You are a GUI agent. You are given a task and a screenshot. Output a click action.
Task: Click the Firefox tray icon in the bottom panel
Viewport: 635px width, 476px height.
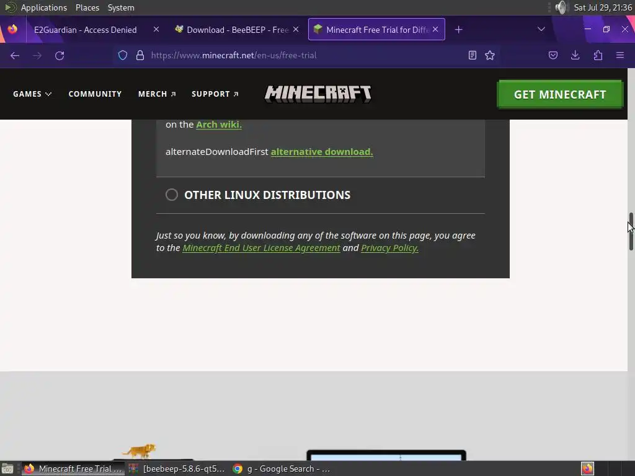[x=587, y=469]
